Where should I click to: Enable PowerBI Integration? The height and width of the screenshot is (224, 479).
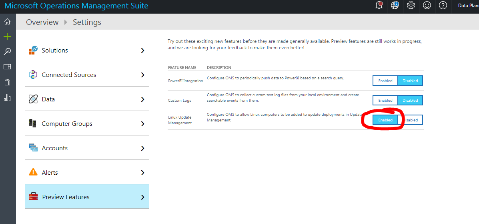pyautogui.click(x=385, y=81)
